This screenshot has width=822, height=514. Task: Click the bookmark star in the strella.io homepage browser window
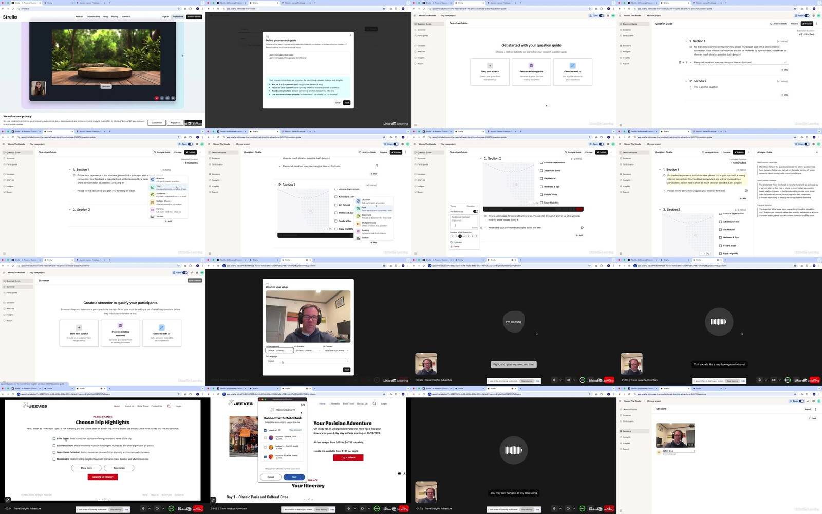tap(178, 9)
